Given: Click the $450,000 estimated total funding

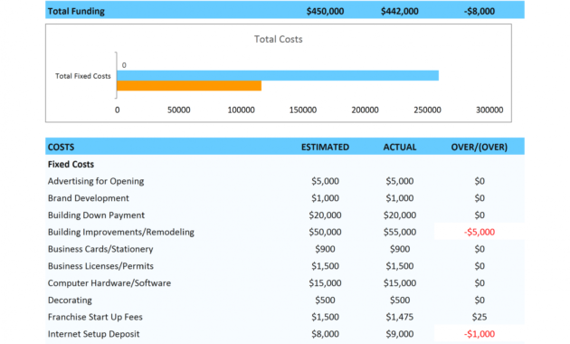Looking at the screenshot, I should [325, 11].
